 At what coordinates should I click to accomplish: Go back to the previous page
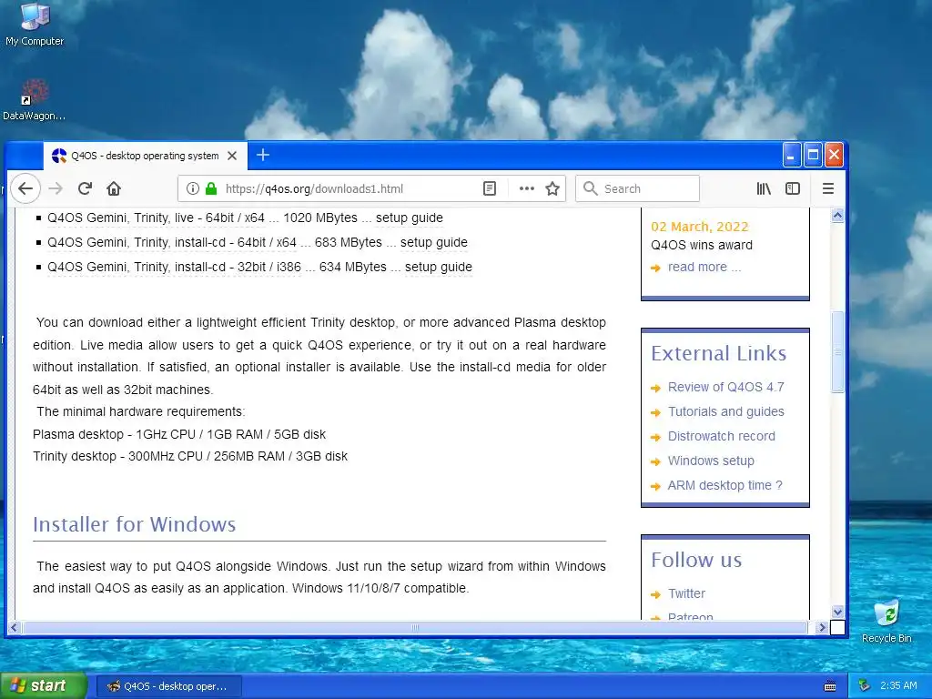(25, 188)
